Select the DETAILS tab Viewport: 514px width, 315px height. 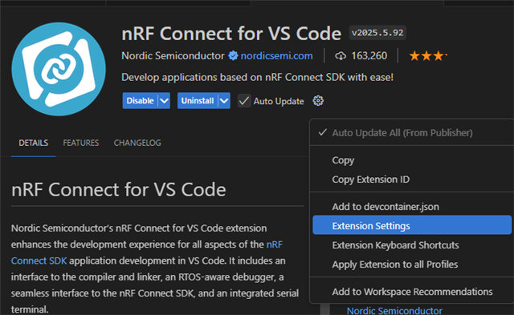coord(34,143)
